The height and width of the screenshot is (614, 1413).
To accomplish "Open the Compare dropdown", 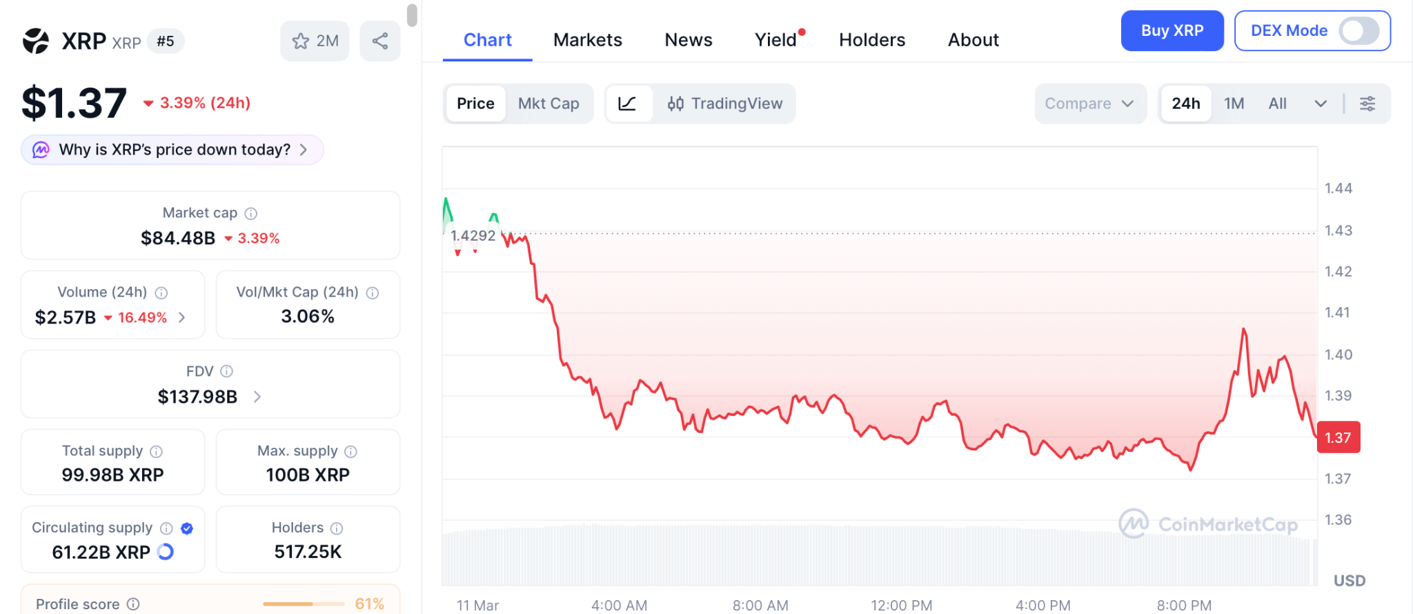I will (x=1089, y=103).
